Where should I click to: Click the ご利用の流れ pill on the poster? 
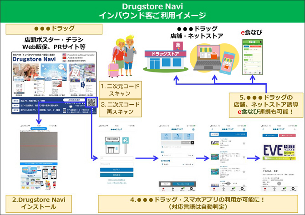pos(74,100)
